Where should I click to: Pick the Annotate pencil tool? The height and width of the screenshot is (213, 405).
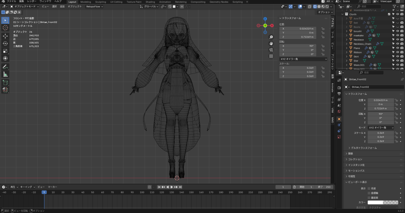5,67
